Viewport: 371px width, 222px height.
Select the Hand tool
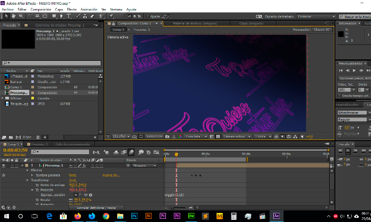pos(14,16)
